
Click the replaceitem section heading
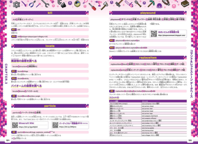[148, 58]
